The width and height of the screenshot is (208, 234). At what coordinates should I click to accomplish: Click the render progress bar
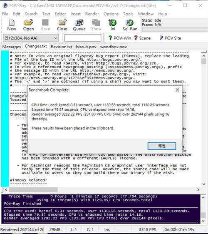(x=175, y=30)
